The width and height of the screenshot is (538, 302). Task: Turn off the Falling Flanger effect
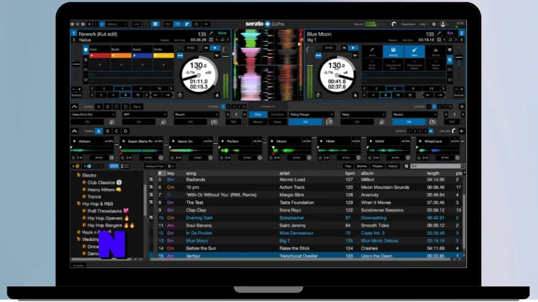[305, 122]
